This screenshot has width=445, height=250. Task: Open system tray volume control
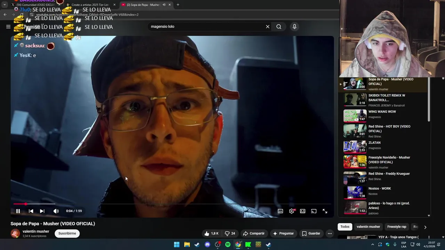[418, 244]
